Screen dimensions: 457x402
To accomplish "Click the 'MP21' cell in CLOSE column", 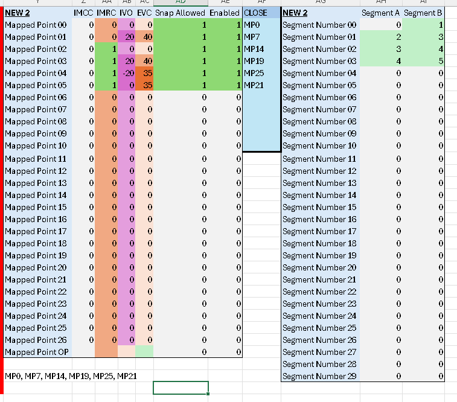I will (262, 85).
